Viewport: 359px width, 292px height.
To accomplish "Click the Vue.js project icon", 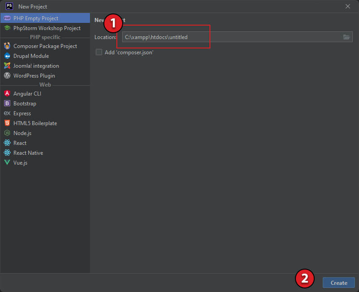I will pyautogui.click(x=7, y=162).
